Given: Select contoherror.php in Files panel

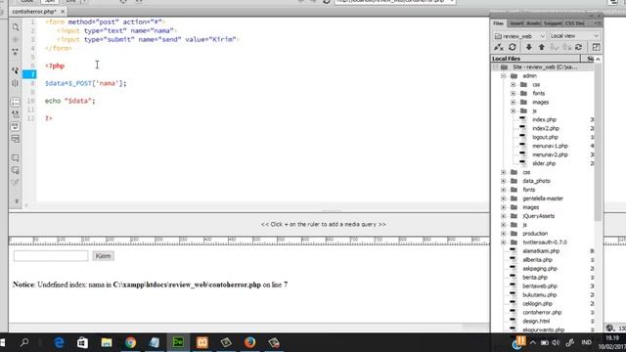Looking at the screenshot, I should coord(542,313).
